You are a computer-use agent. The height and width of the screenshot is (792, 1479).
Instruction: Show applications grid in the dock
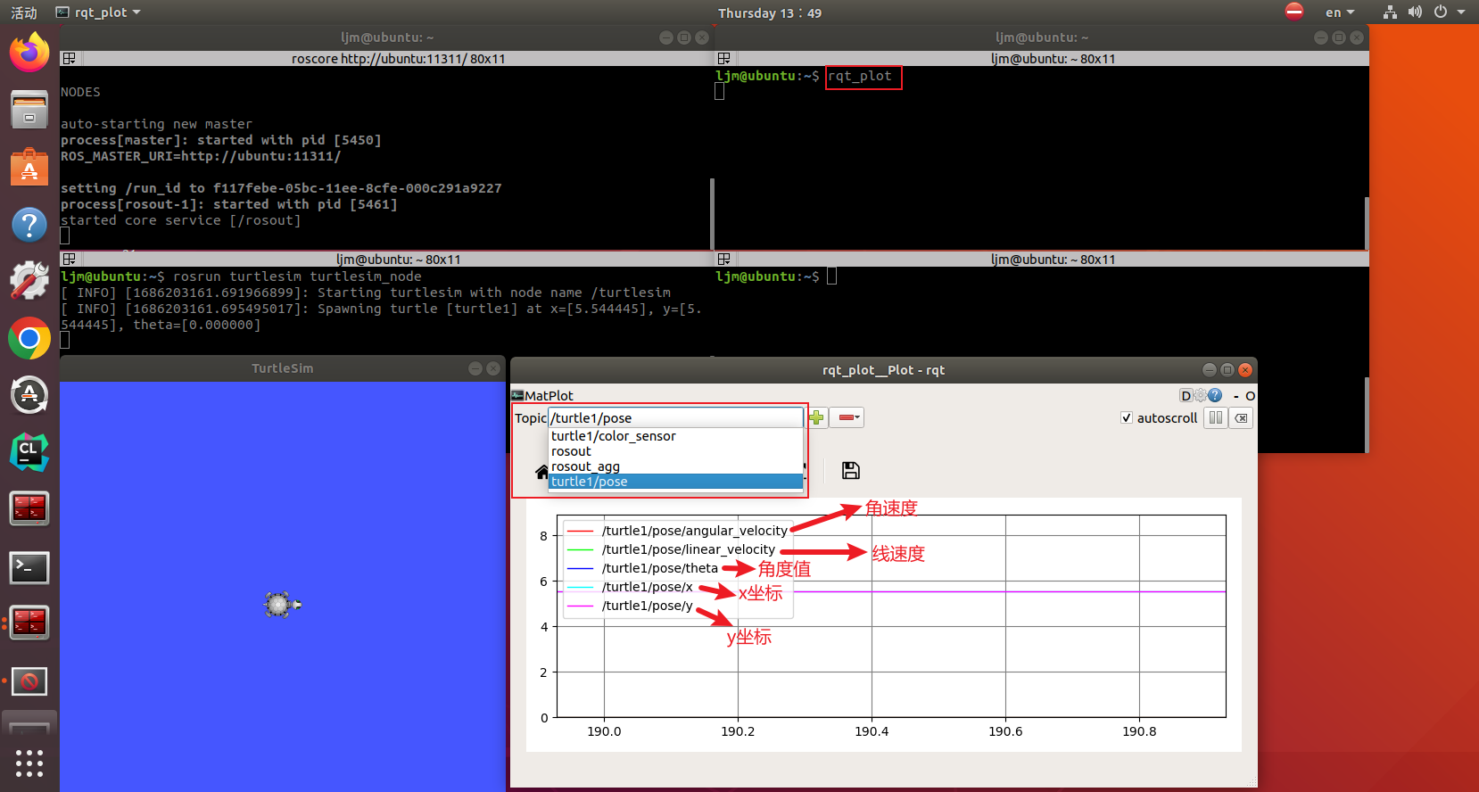[x=29, y=763]
